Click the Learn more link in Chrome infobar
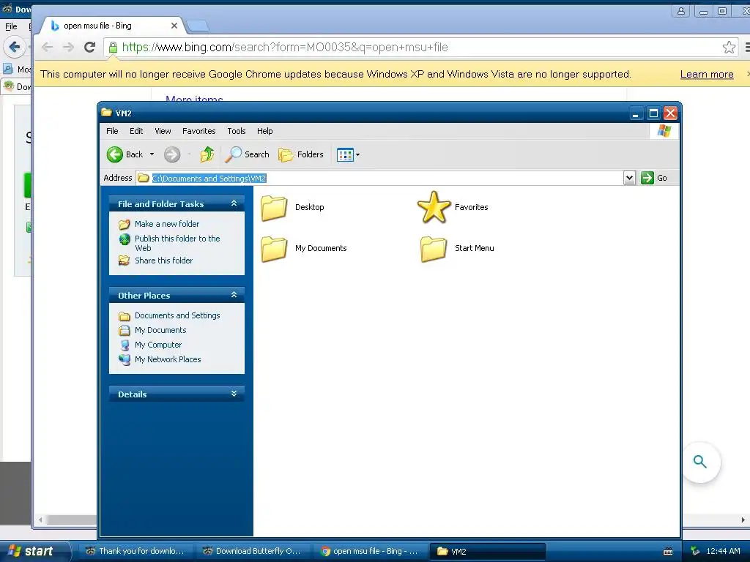This screenshot has width=750, height=562. (x=707, y=74)
